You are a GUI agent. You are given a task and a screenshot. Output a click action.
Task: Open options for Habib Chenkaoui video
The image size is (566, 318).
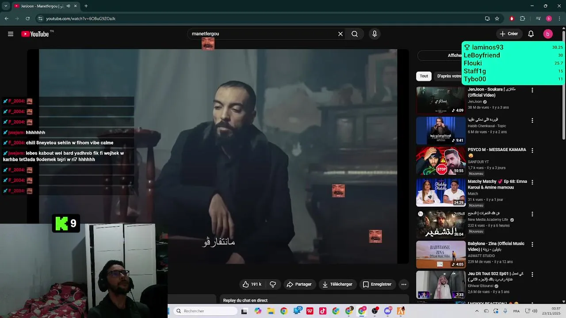tap(532, 121)
